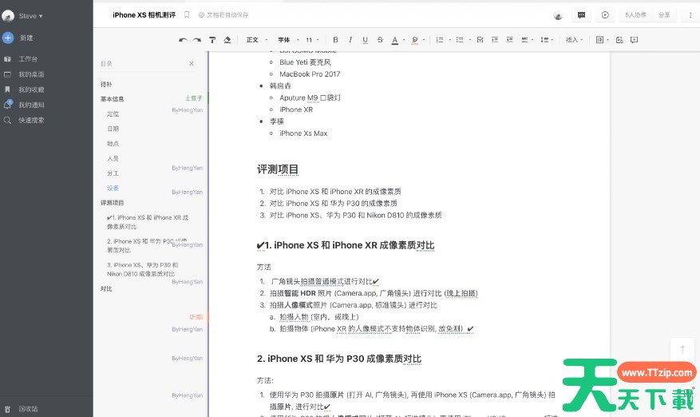Jump to 对比 in the outline

106,288
